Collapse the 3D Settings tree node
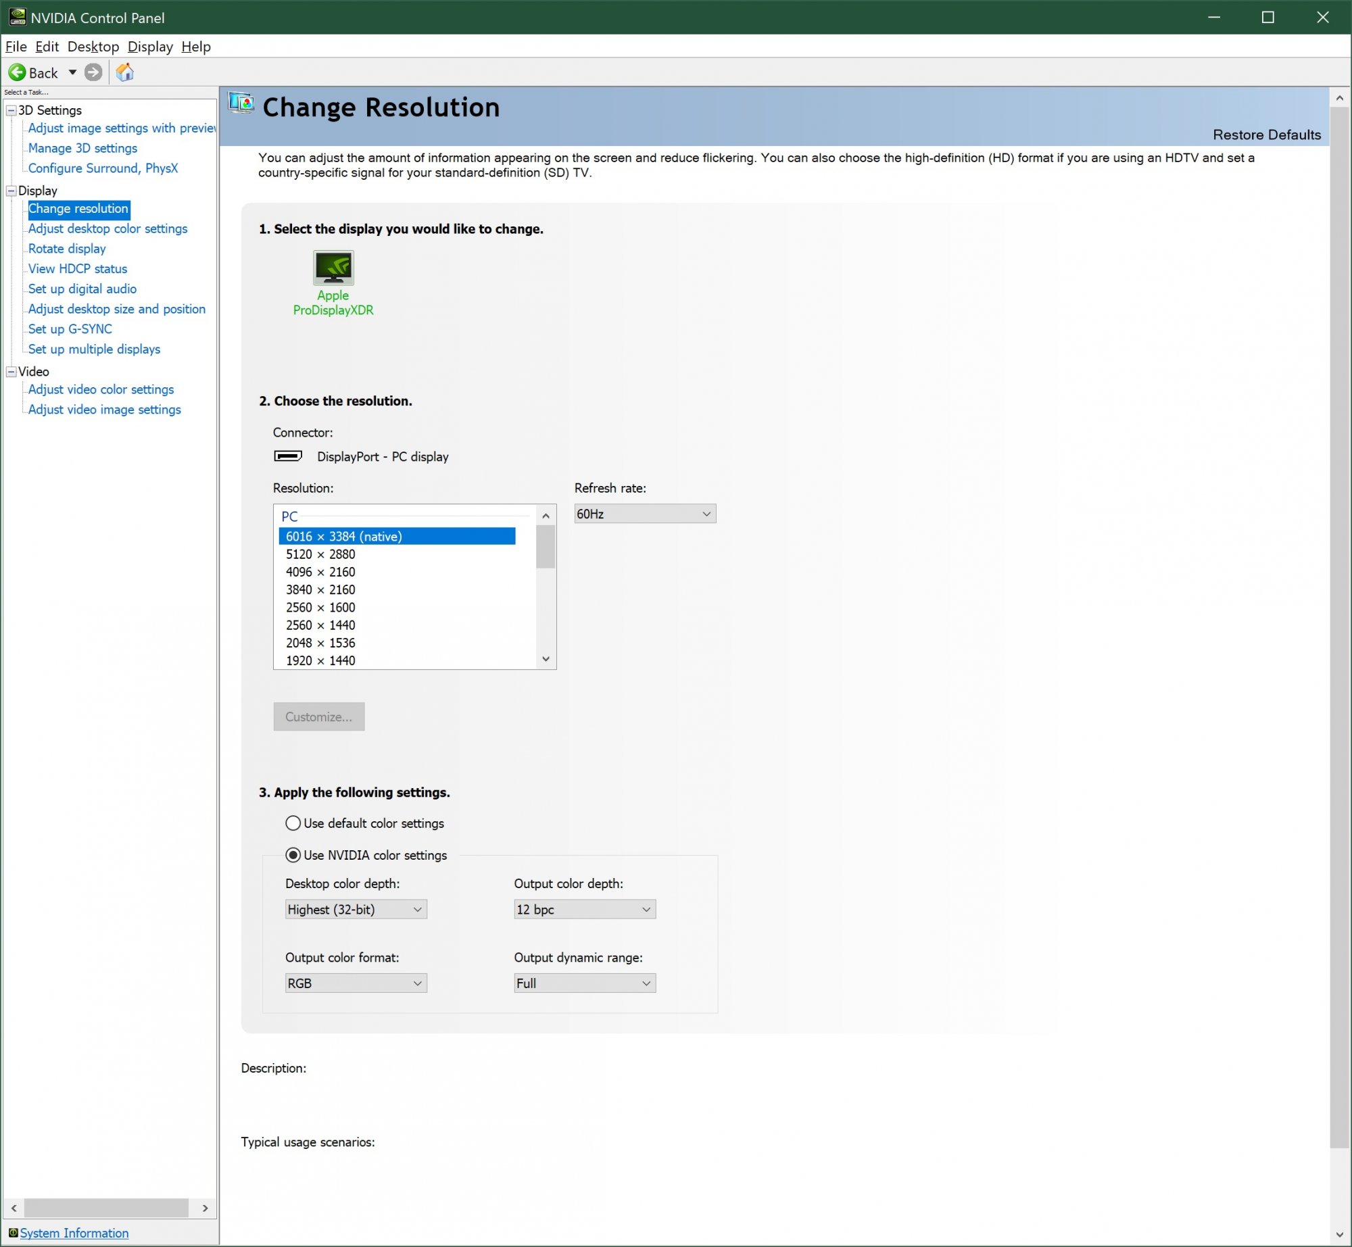 [x=11, y=110]
